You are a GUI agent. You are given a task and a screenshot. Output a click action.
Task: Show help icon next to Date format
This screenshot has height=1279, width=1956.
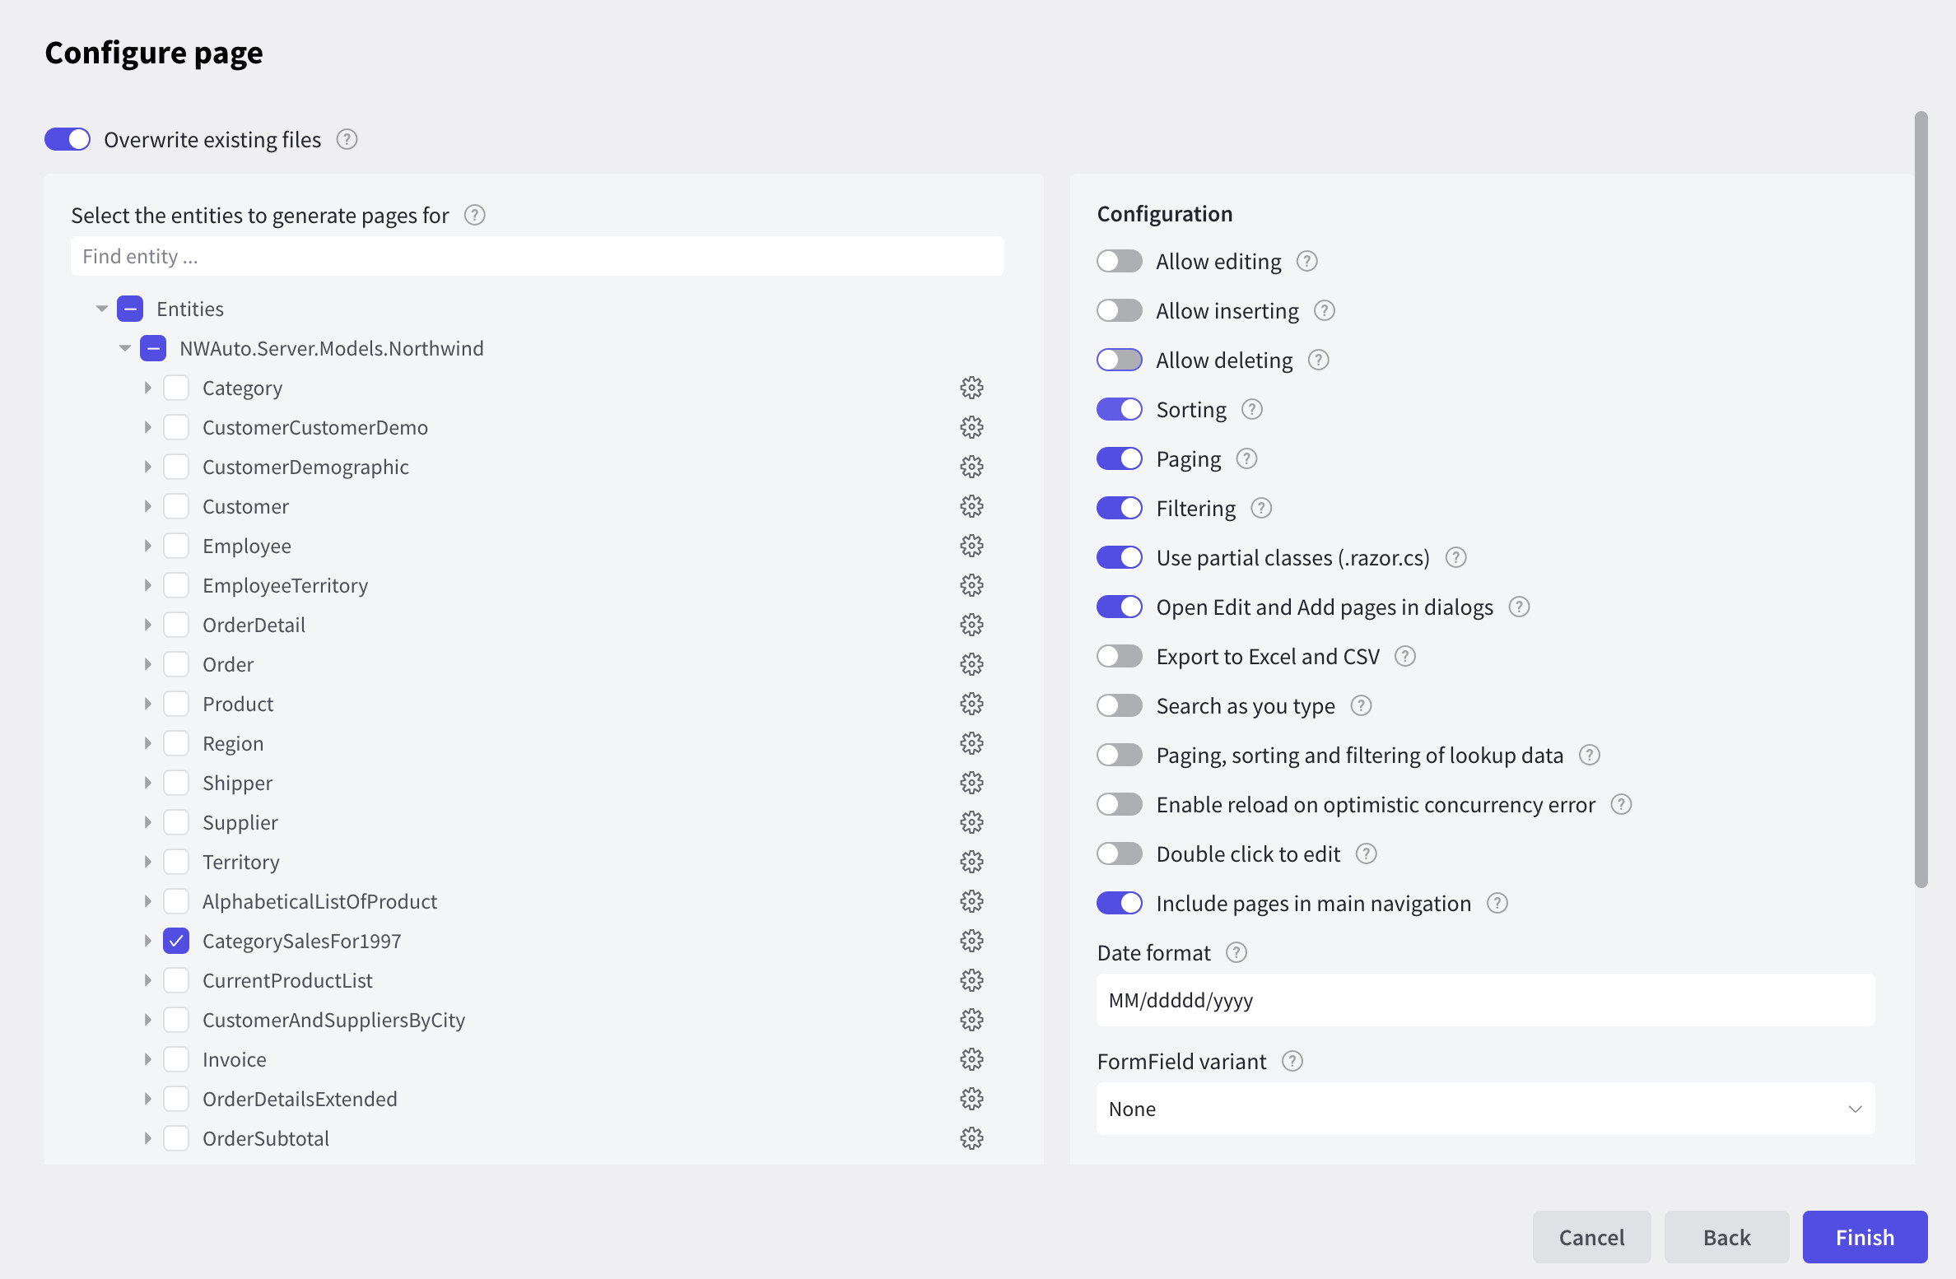pos(1236,953)
